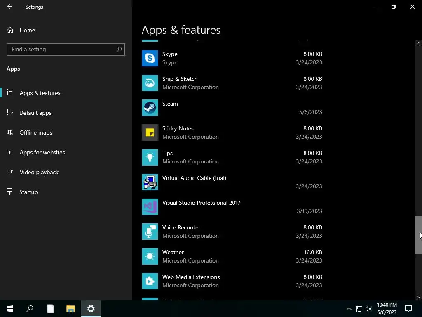The width and height of the screenshot is (422, 317).
Task: Click the Weather sun icon
Action: click(x=150, y=257)
